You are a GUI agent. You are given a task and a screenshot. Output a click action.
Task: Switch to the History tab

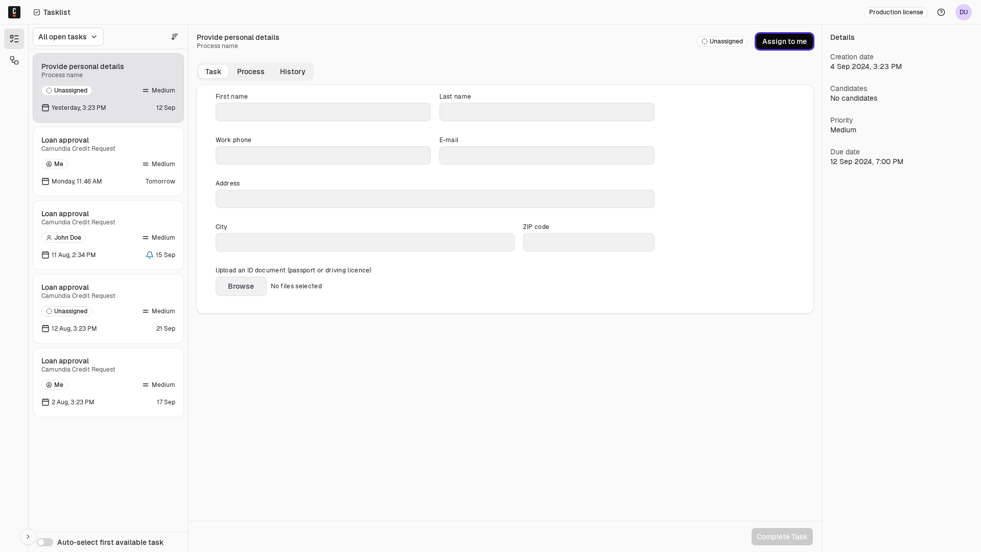[293, 72]
